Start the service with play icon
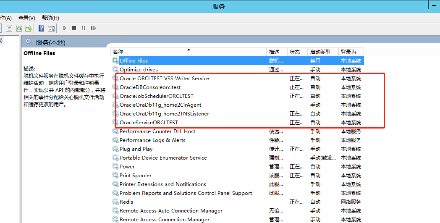440x223 pixels. [65, 28]
